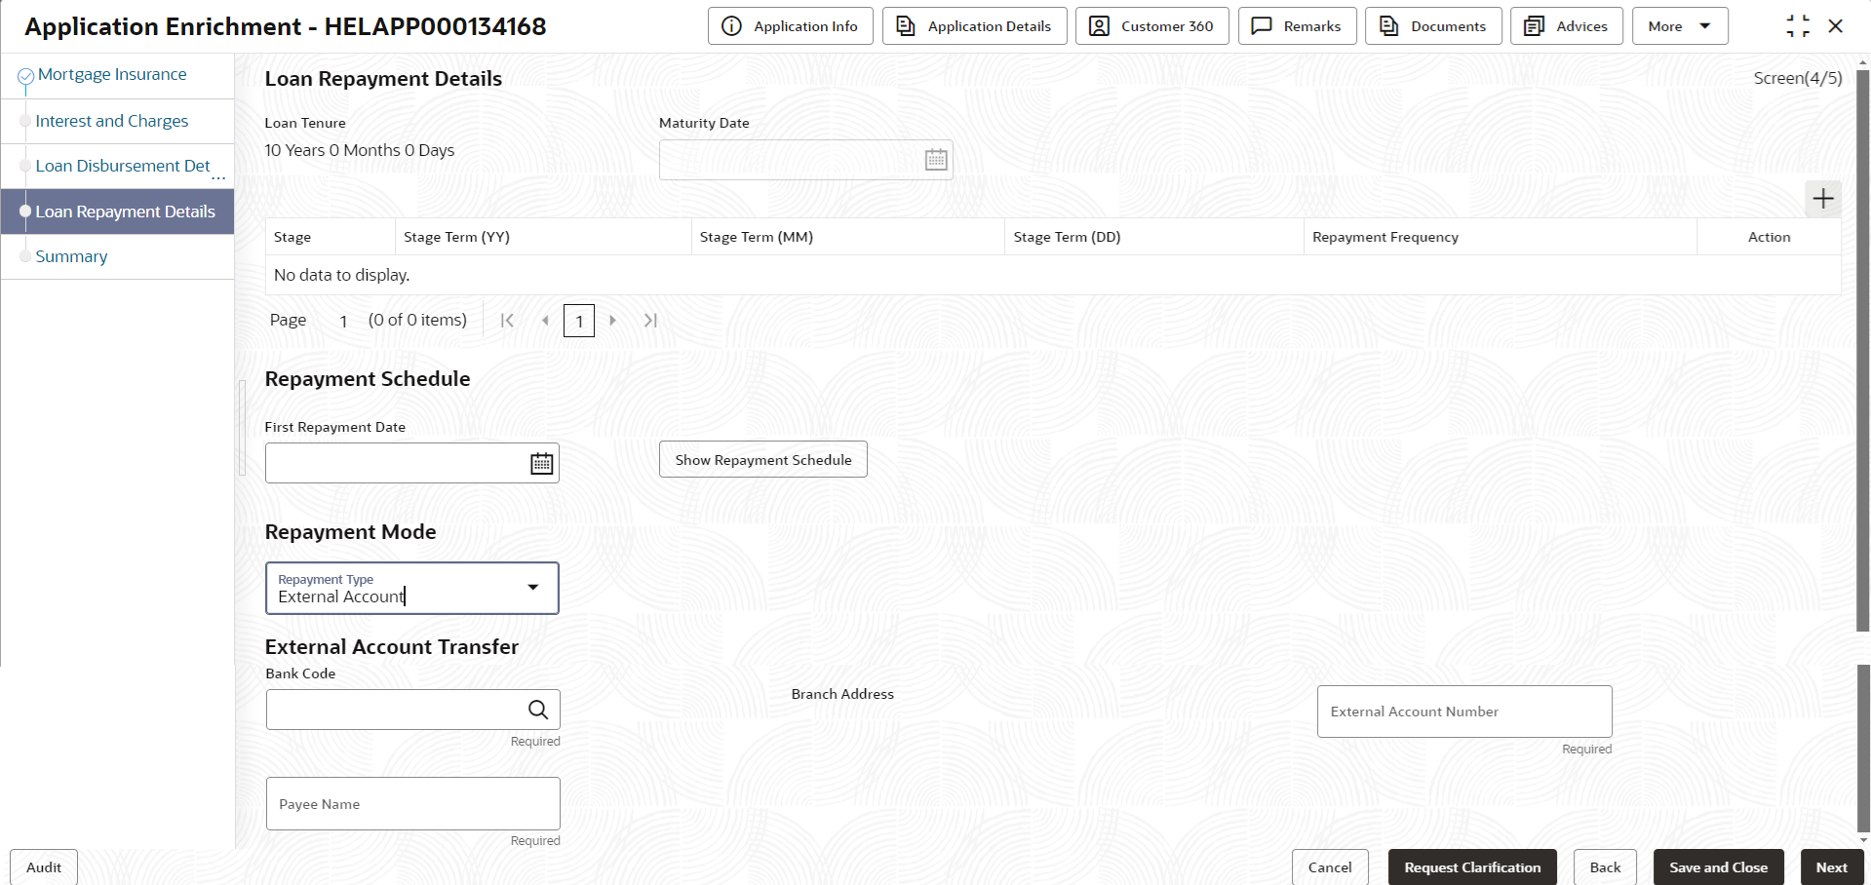Open the Maturity Date calendar picker
Image resolution: width=1871 pixels, height=885 pixels.
[936, 160]
